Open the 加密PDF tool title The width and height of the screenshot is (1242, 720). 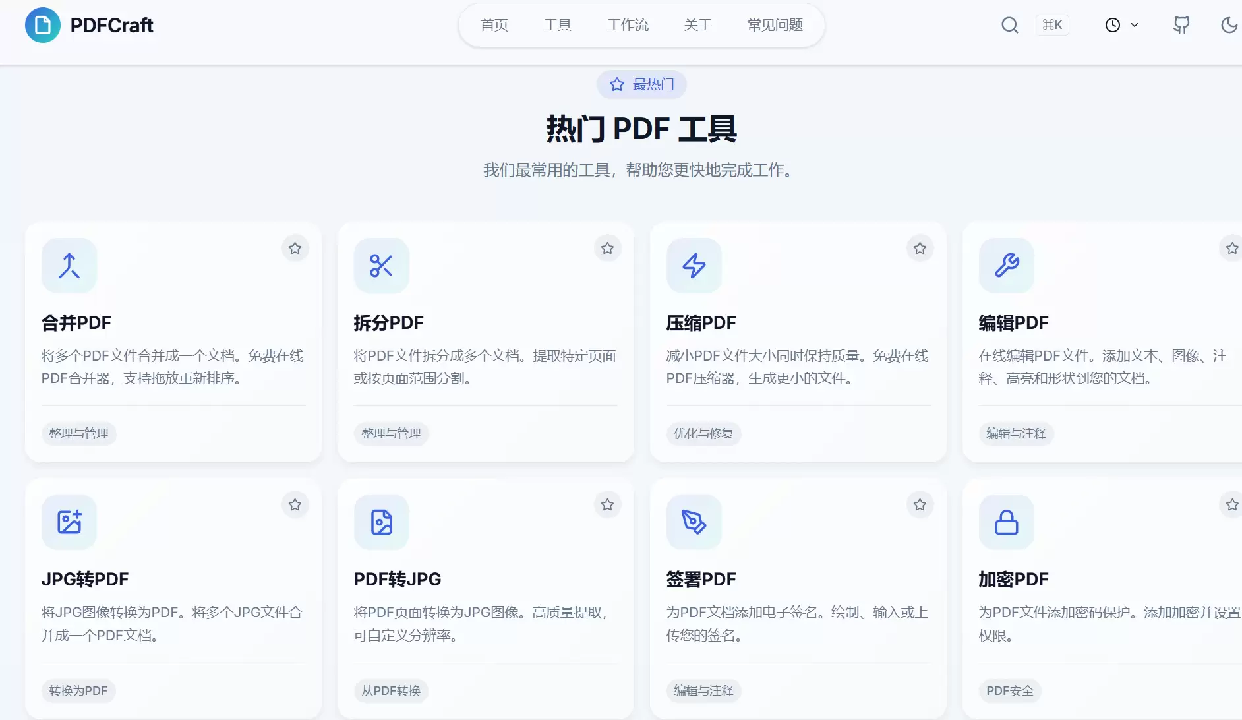[1014, 580]
